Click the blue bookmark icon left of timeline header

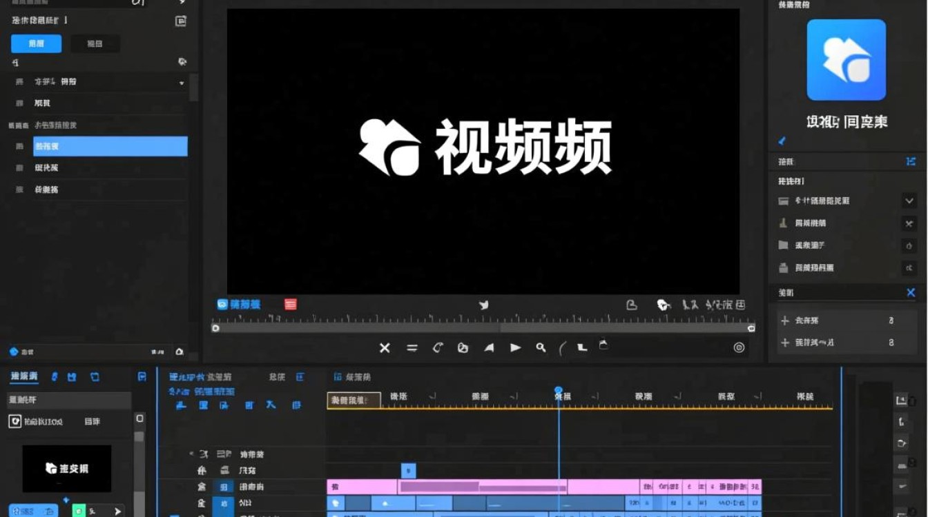click(x=142, y=376)
